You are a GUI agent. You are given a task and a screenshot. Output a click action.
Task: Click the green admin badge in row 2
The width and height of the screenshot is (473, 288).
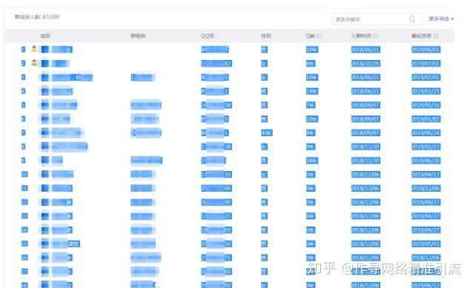34,63
